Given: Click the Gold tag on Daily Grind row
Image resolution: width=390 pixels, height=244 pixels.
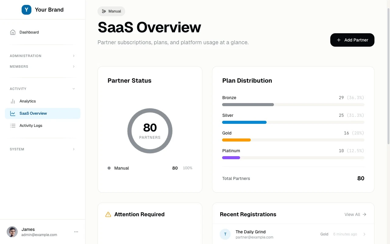Looking at the screenshot, I should (x=324, y=234).
